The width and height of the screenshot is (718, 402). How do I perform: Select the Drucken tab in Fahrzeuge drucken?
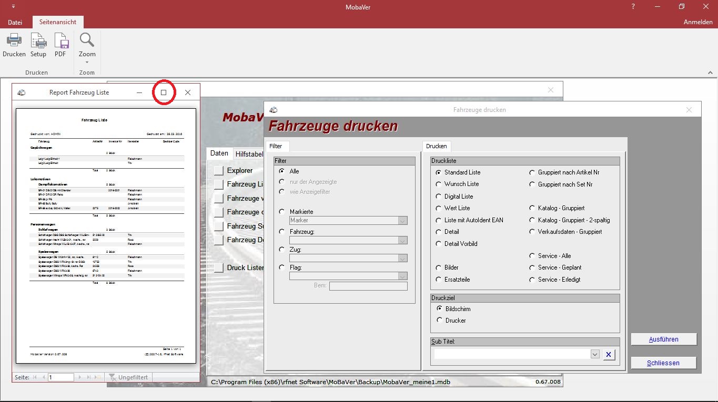pos(437,146)
